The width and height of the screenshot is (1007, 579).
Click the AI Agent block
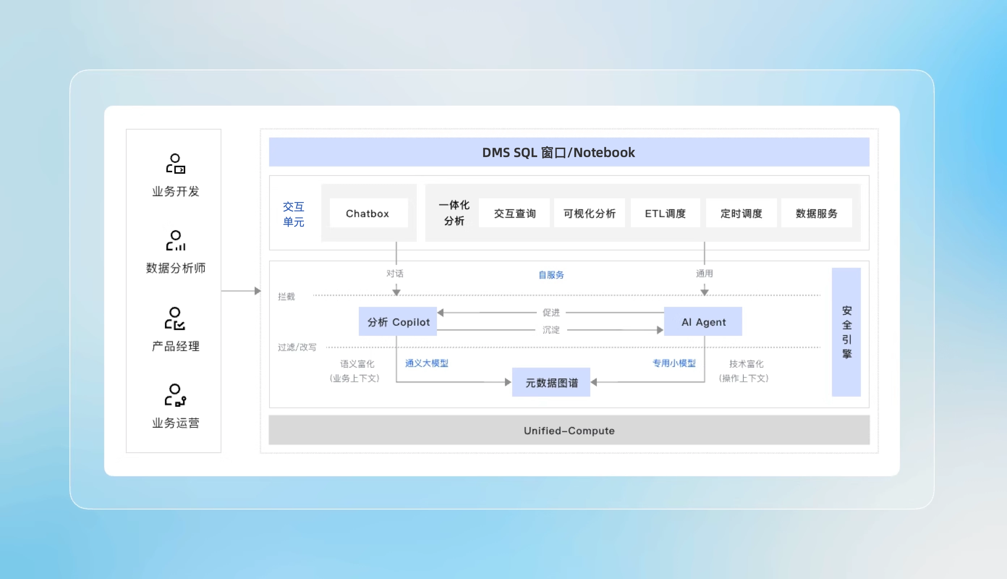(x=703, y=322)
